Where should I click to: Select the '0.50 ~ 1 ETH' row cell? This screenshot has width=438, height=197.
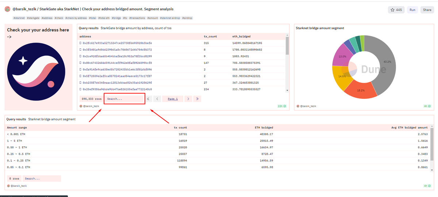[16, 147]
